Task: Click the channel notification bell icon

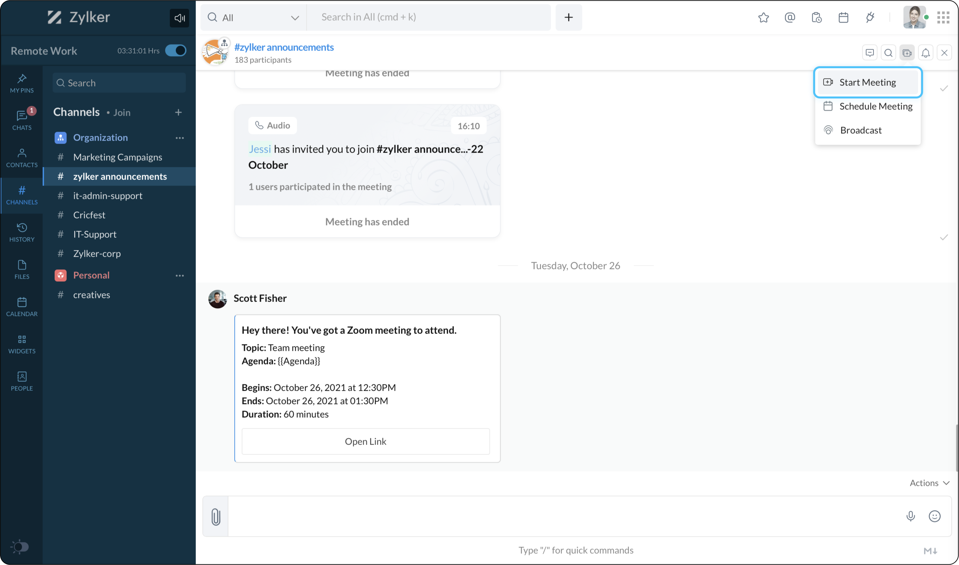Action: (925, 53)
